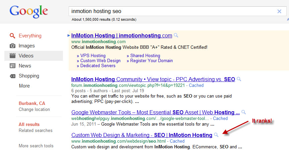289x150 pixels.
Task: Click the Shopping tag icon
Action: point(12,76)
